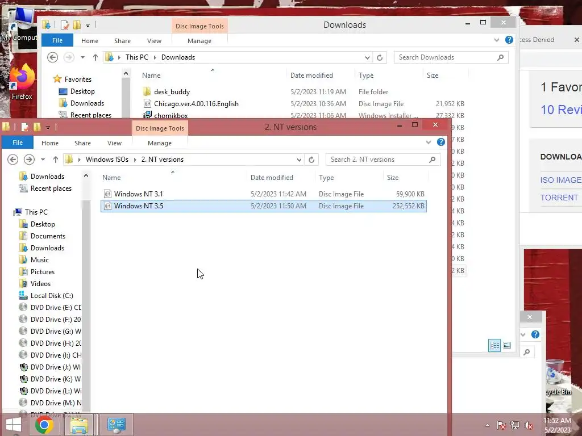Open the View tab in NT versions window

(114, 143)
